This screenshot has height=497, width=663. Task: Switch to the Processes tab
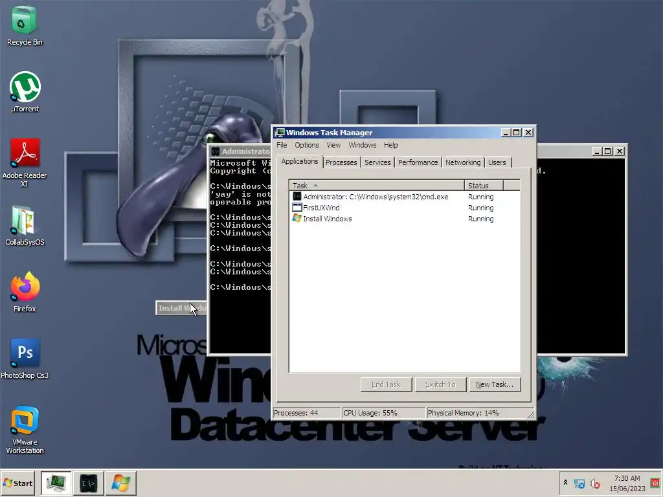click(x=341, y=162)
